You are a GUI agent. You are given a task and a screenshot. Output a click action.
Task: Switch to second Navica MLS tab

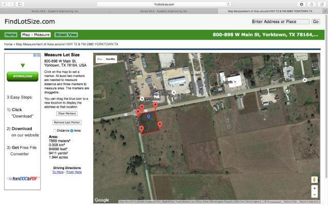(164, 11)
